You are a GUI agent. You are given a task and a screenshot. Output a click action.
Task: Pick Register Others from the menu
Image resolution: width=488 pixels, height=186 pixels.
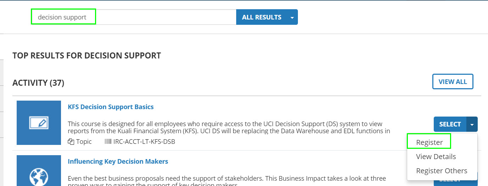coord(442,171)
